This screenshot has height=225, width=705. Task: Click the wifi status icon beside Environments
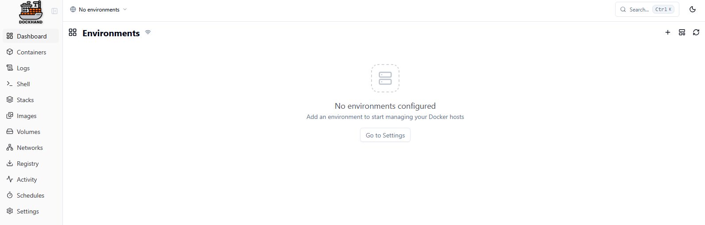(x=148, y=32)
